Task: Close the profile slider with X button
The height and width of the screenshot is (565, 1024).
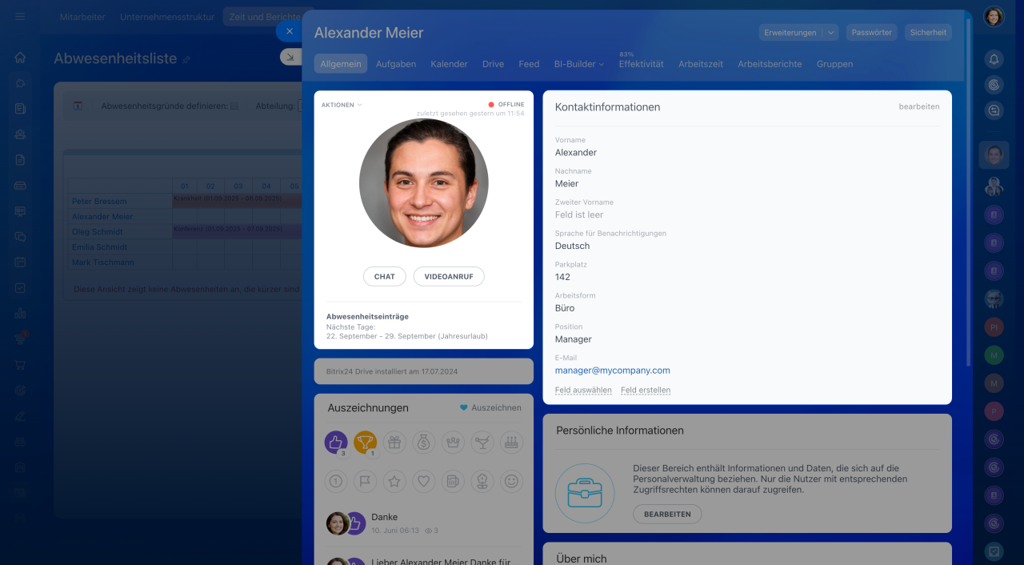Action: click(290, 31)
